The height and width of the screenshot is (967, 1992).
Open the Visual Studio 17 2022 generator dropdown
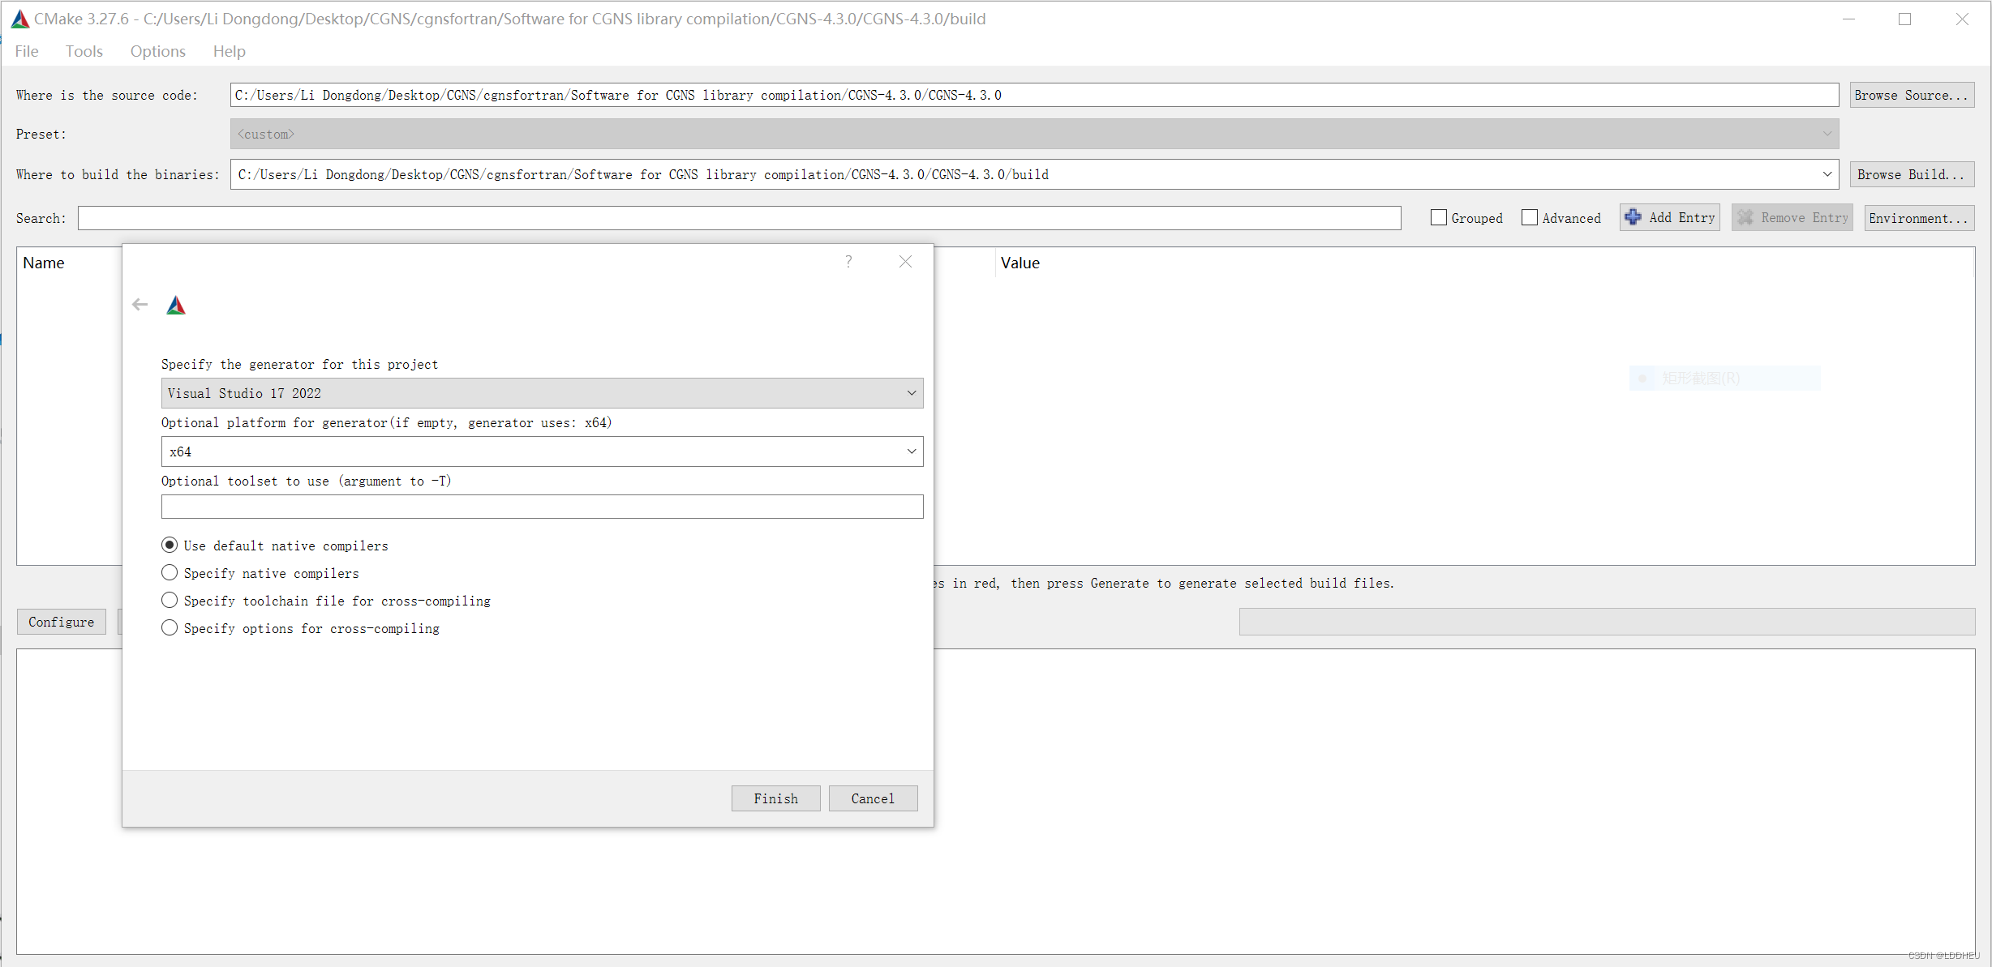point(542,393)
